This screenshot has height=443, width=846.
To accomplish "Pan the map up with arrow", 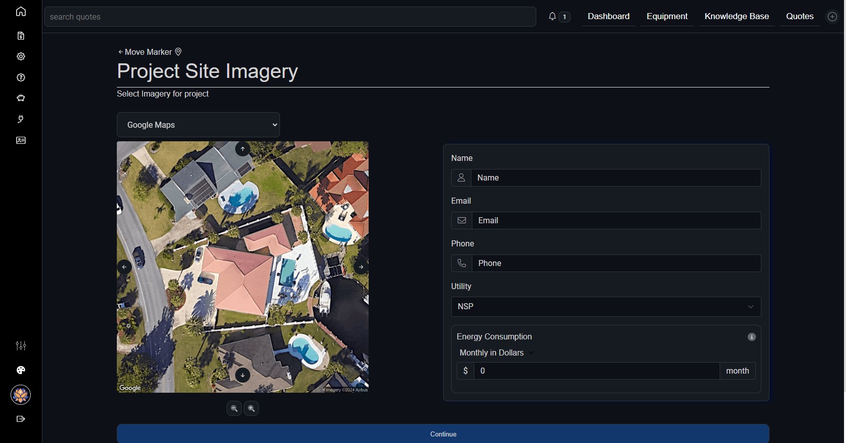I will [x=243, y=149].
